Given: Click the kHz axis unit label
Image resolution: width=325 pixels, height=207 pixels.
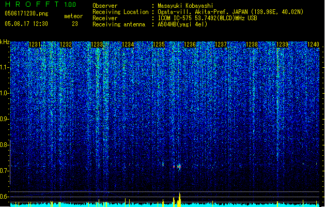Looking at the screenshot, I should [5, 42].
